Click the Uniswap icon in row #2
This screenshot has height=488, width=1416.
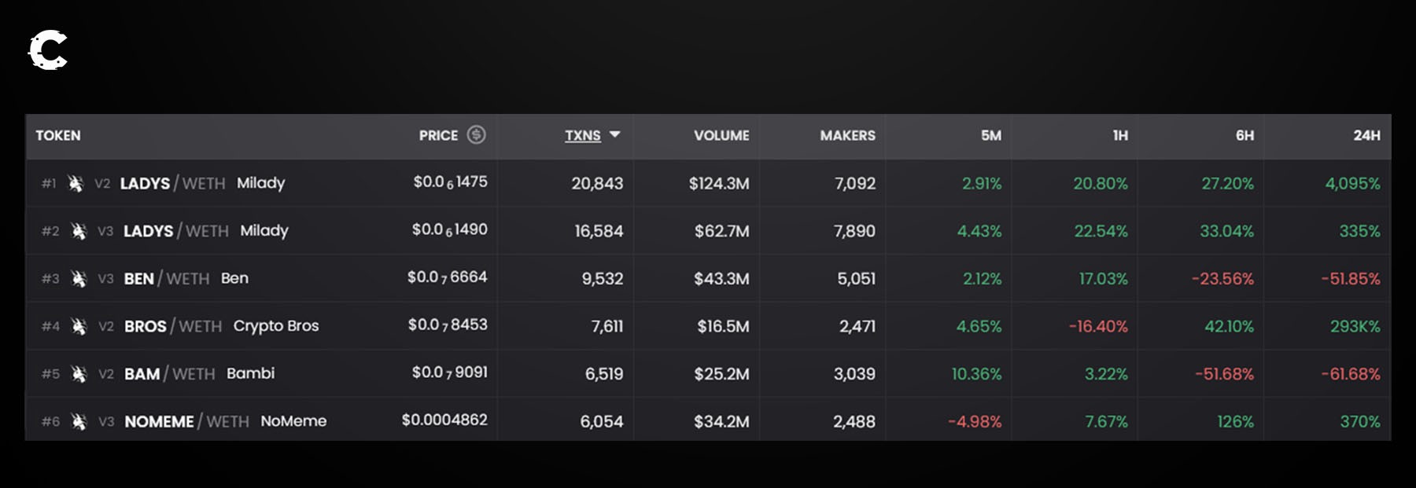tap(79, 231)
